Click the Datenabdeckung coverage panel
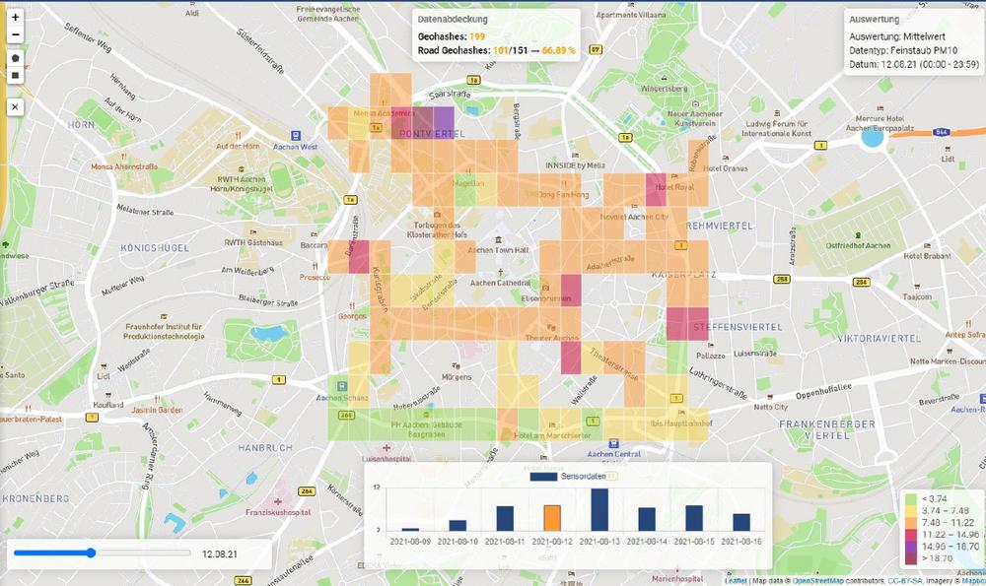This screenshot has width=986, height=586. click(495, 33)
